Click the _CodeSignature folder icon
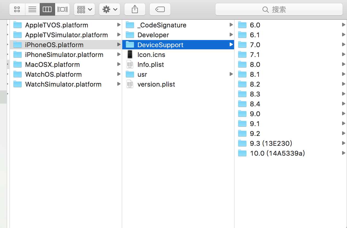 (x=130, y=25)
